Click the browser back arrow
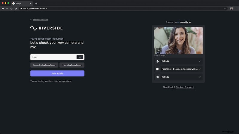 pyautogui.click(x=3, y=8)
